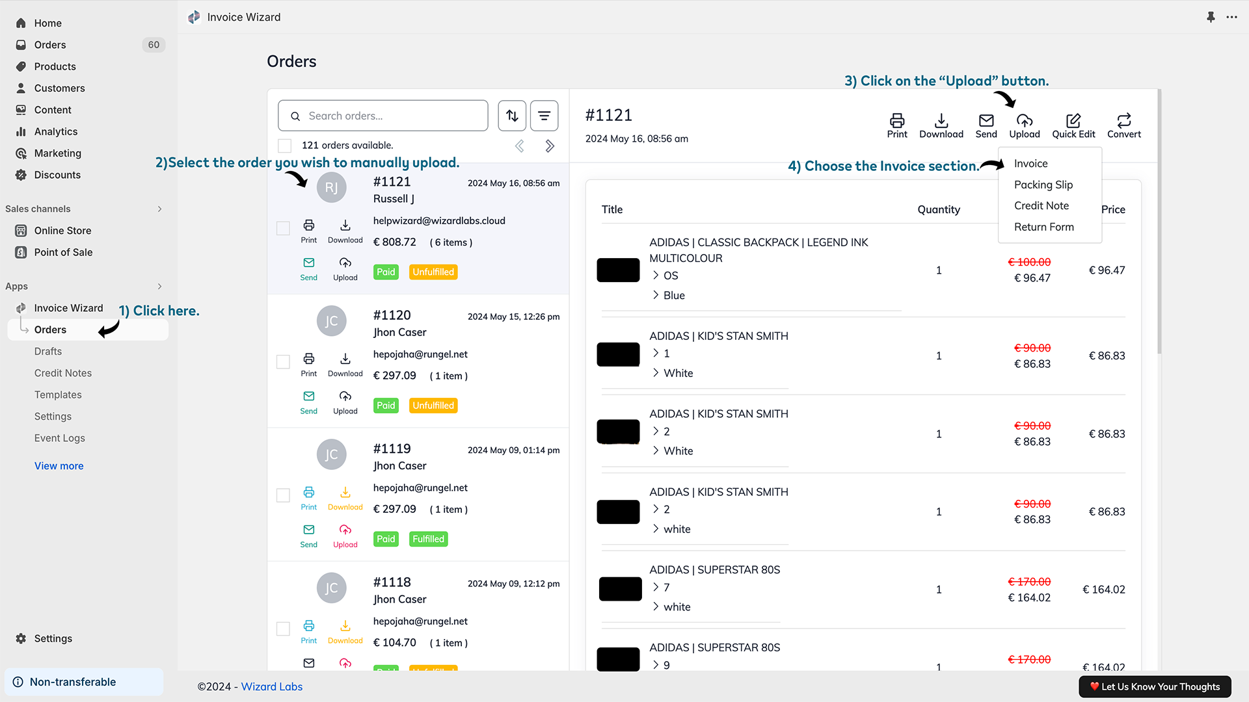Toggle the sort order arrows button

point(513,116)
